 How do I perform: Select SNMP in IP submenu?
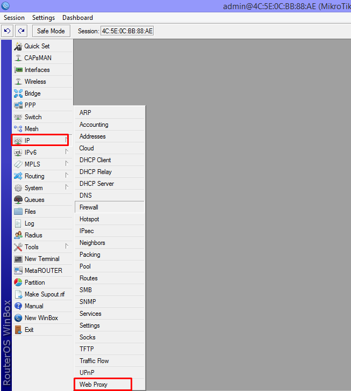click(110, 302)
